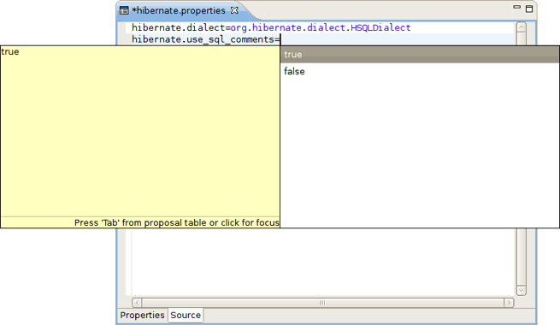Place the cursor after hibernate.use_sql_comments=
Image resolution: width=560 pixels, height=325 pixels.
[280, 39]
